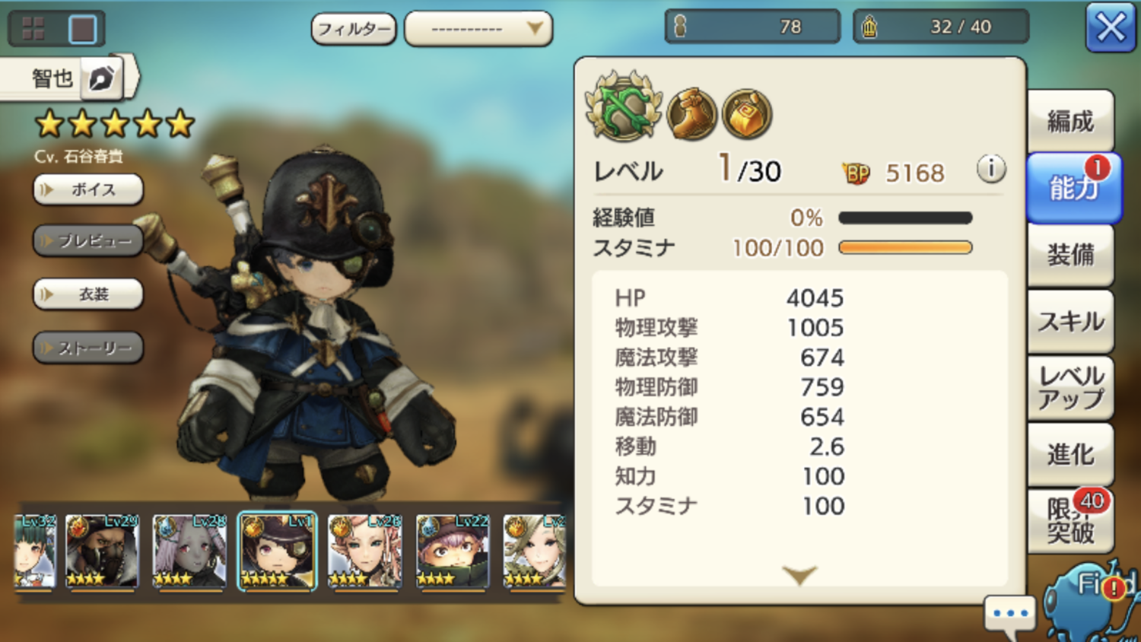Image resolution: width=1141 pixels, height=642 pixels.
Task: Open the bow class emblem icon
Action: pyautogui.click(x=624, y=107)
